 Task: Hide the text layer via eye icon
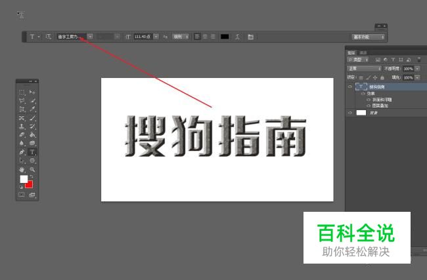350,87
